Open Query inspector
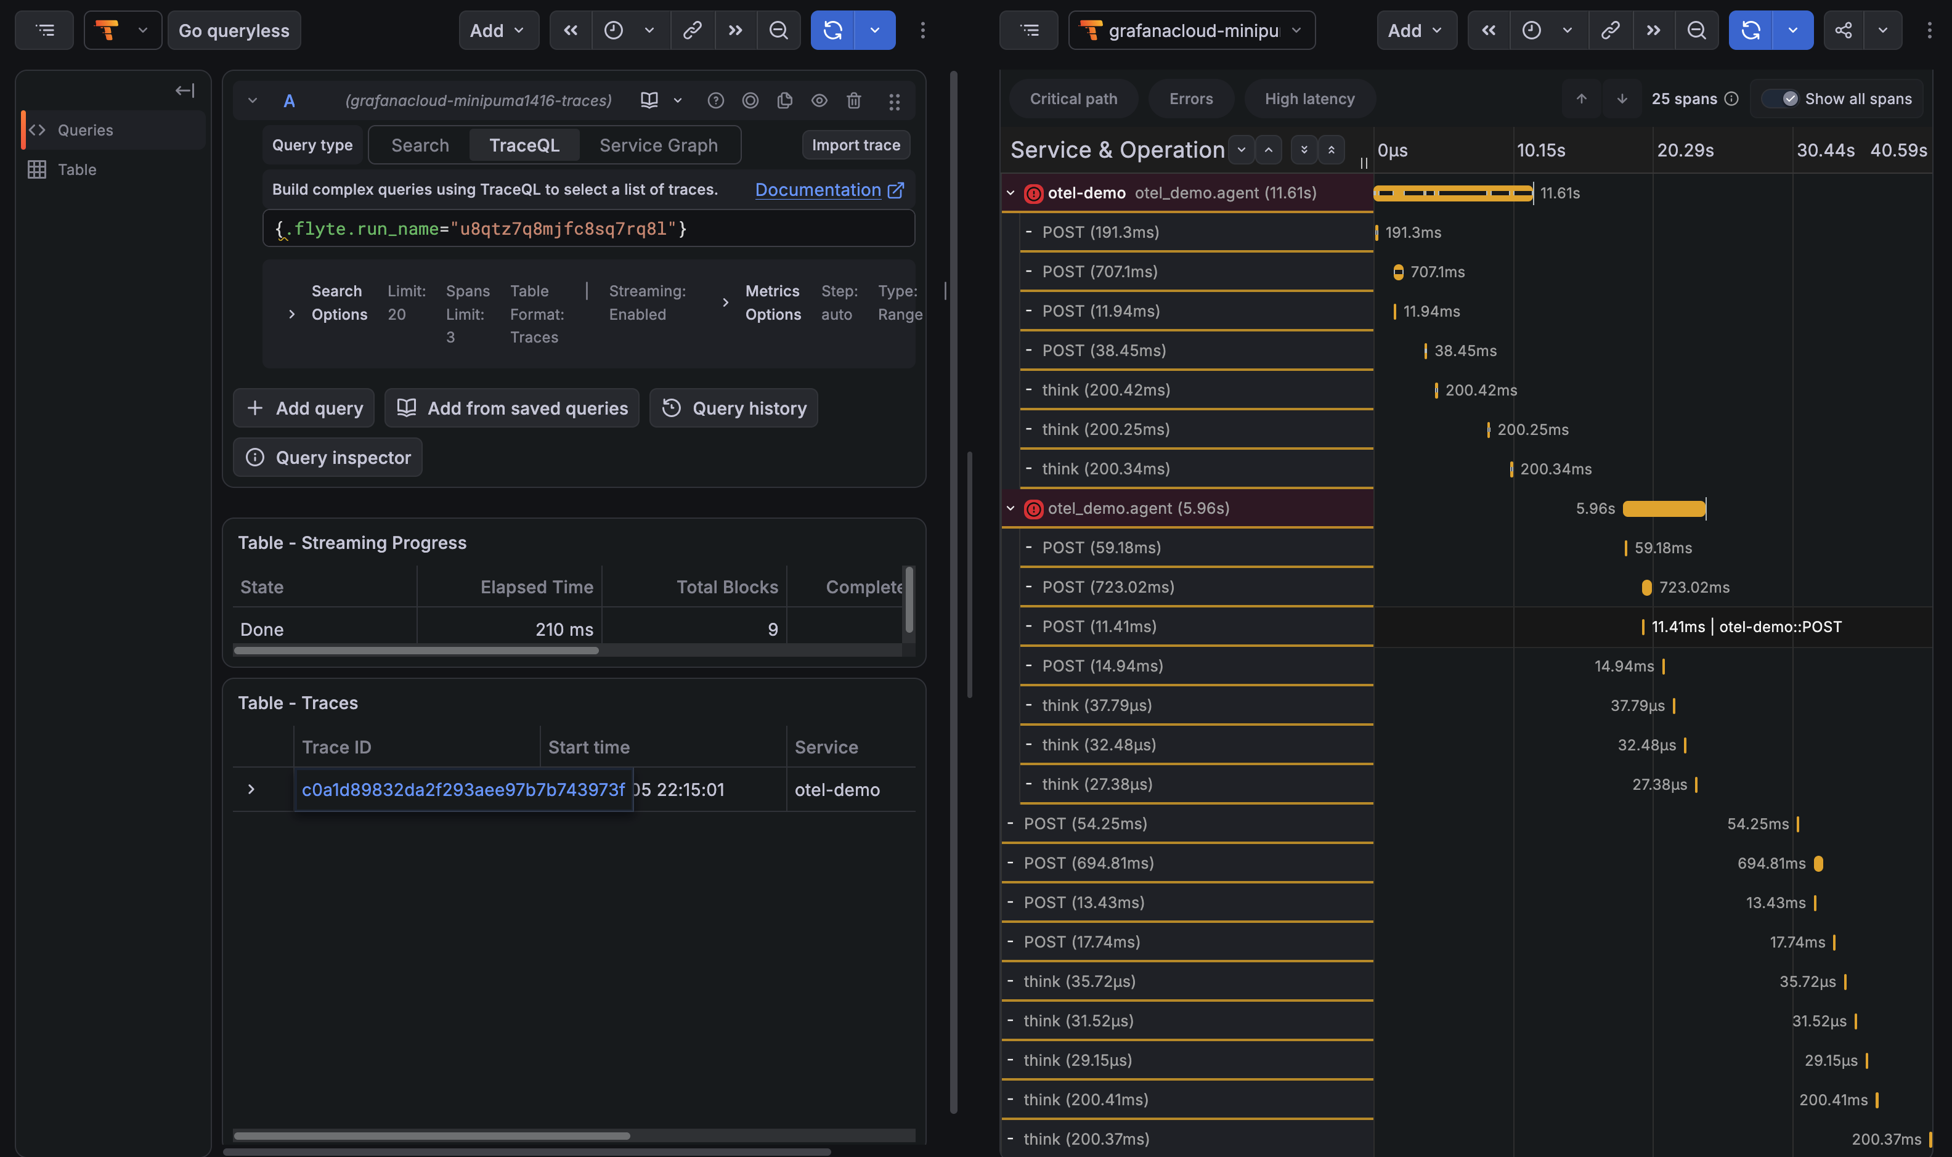 pos(328,457)
